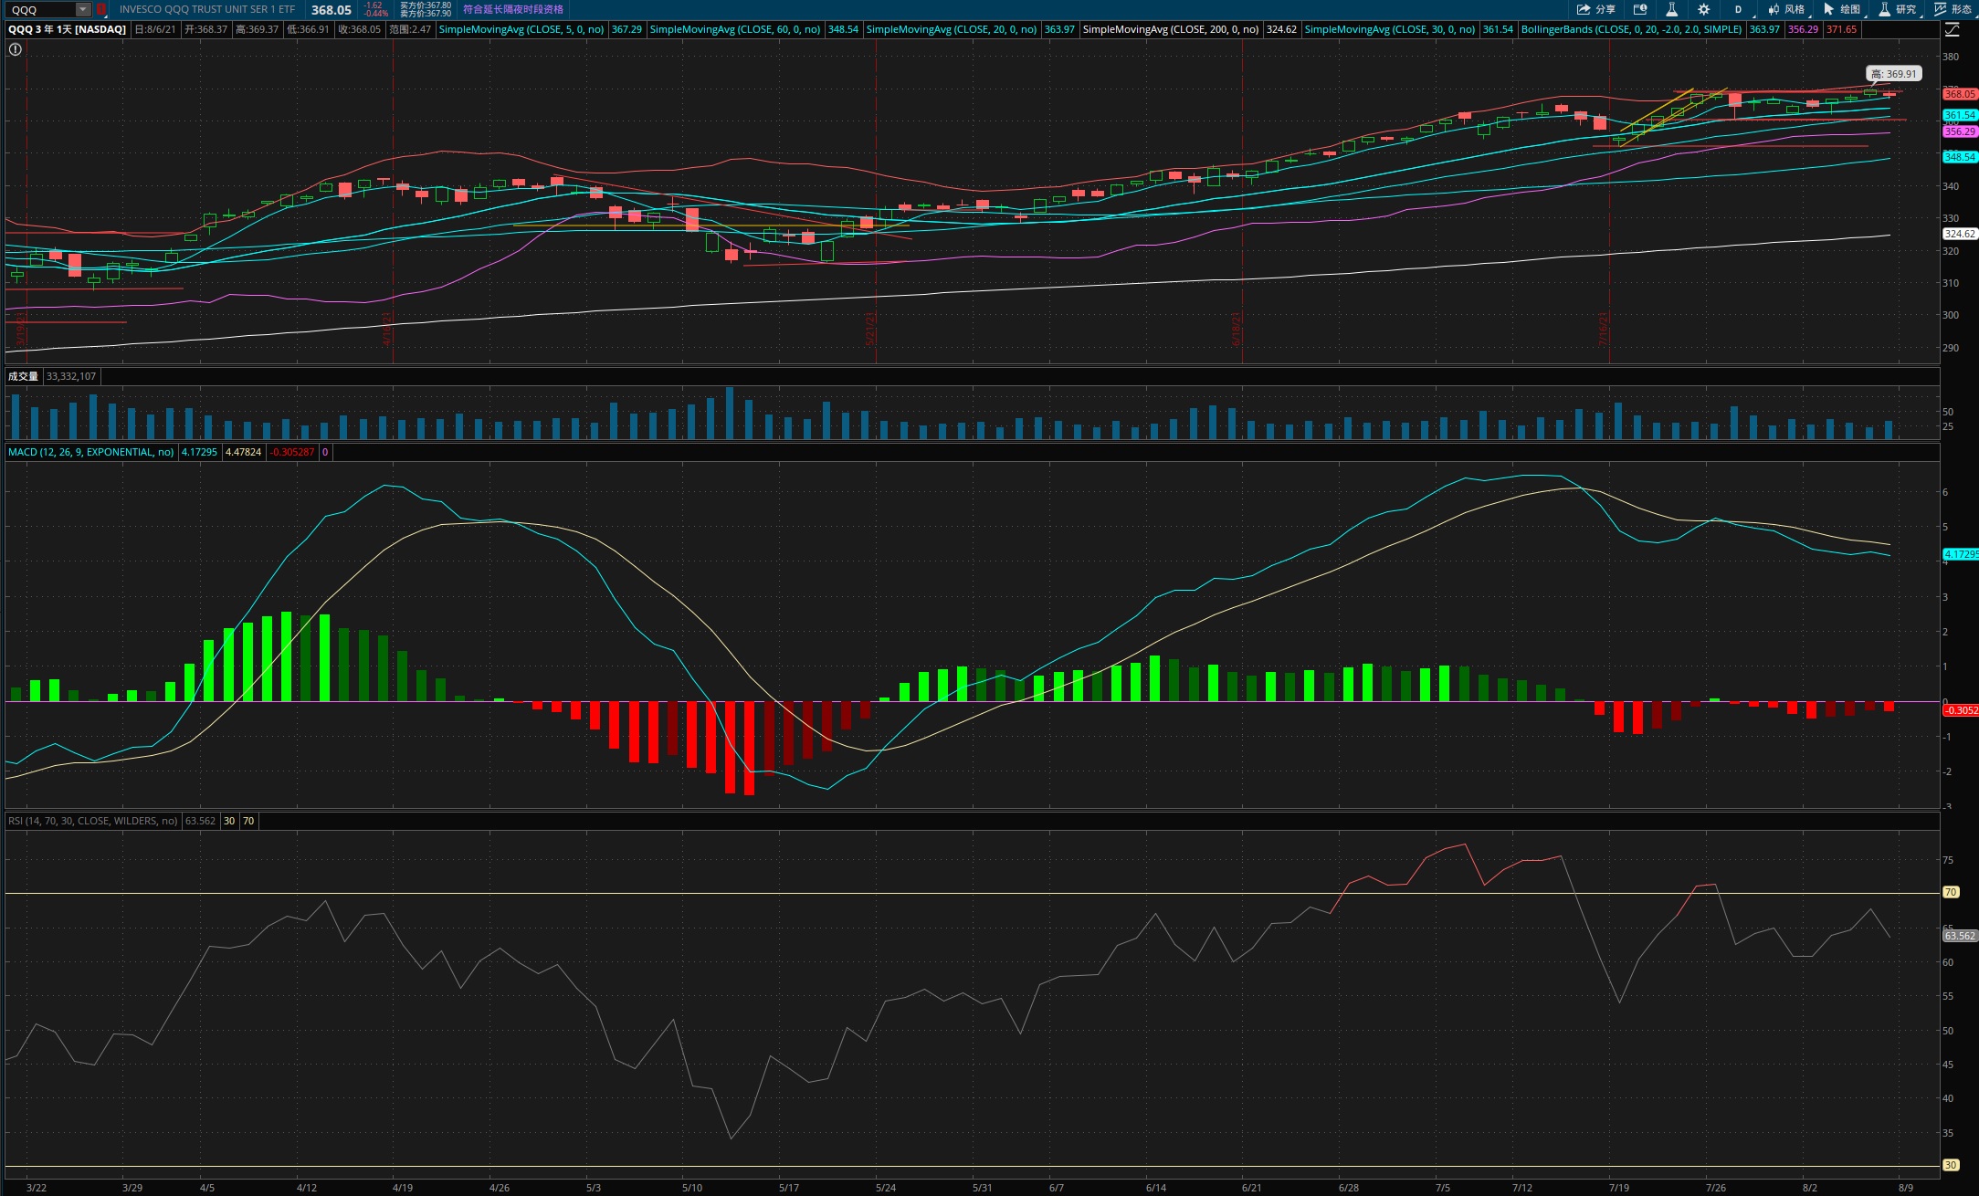Open the 风格 (Style) menu
The height and width of the screenshot is (1196, 1979).
[x=1786, y=9]
